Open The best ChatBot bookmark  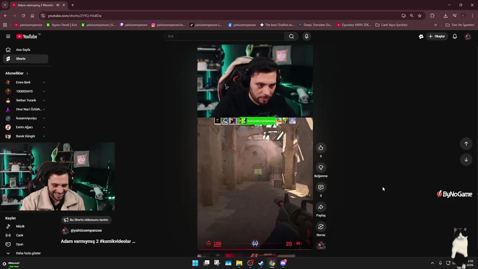tap(277, 25)
